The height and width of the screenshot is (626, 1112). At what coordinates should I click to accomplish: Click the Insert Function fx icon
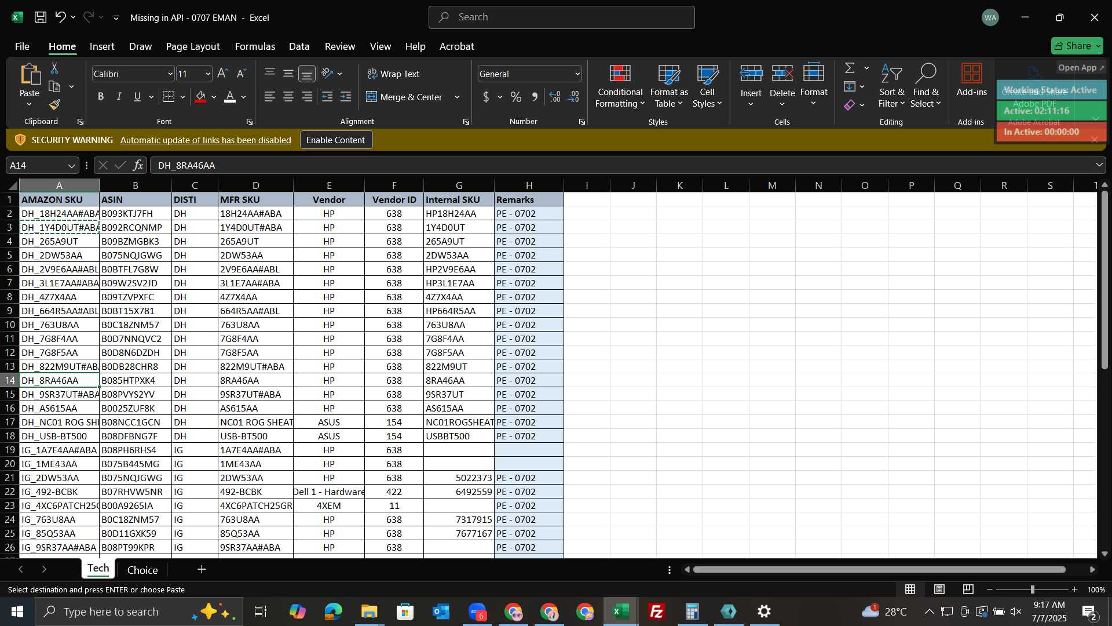point(138,166)
